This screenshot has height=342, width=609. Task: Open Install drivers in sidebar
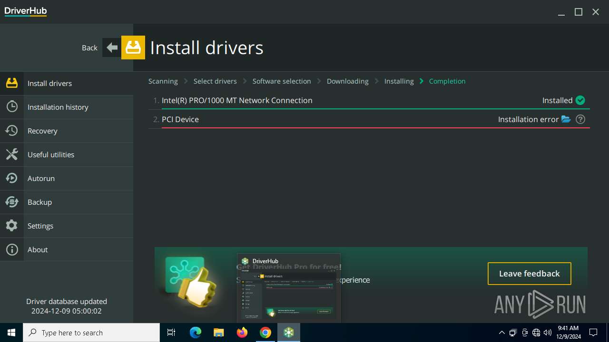pos(67,83)
